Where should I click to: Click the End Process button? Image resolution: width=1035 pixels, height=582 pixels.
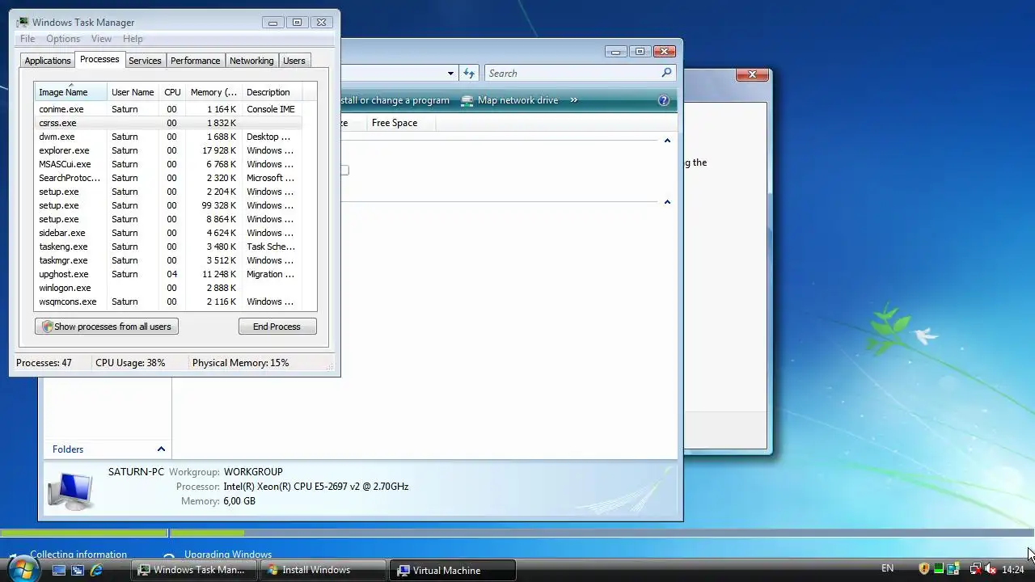tap(277, 327)
